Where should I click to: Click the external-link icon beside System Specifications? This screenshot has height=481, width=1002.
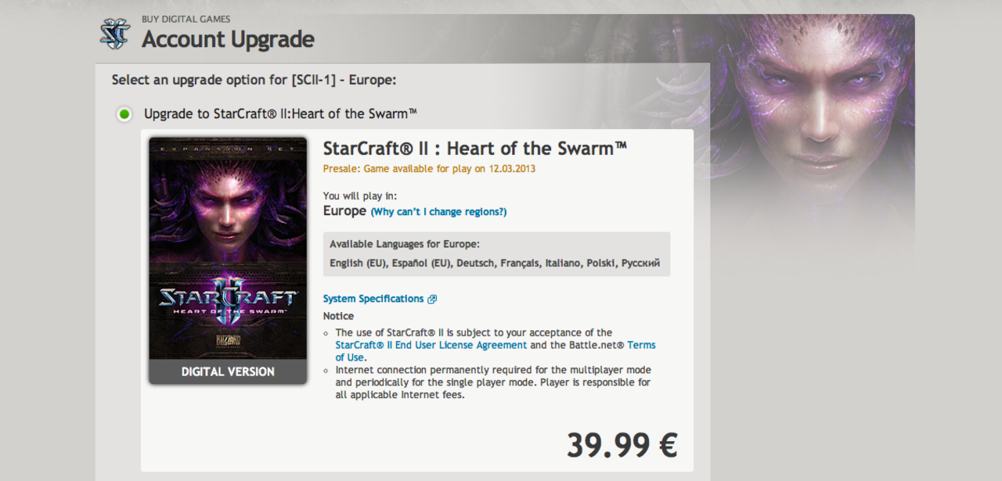click(433, 298)
